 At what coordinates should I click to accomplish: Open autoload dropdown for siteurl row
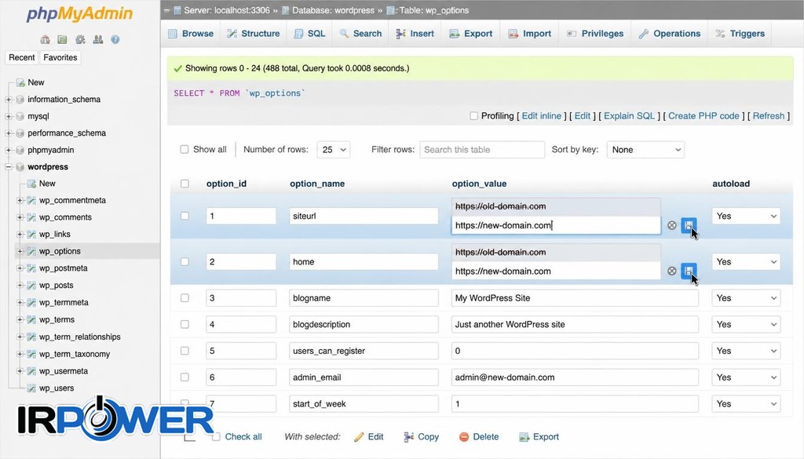point(746,217)
